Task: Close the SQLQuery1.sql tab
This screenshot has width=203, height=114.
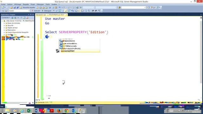Action: pos(66,15)
